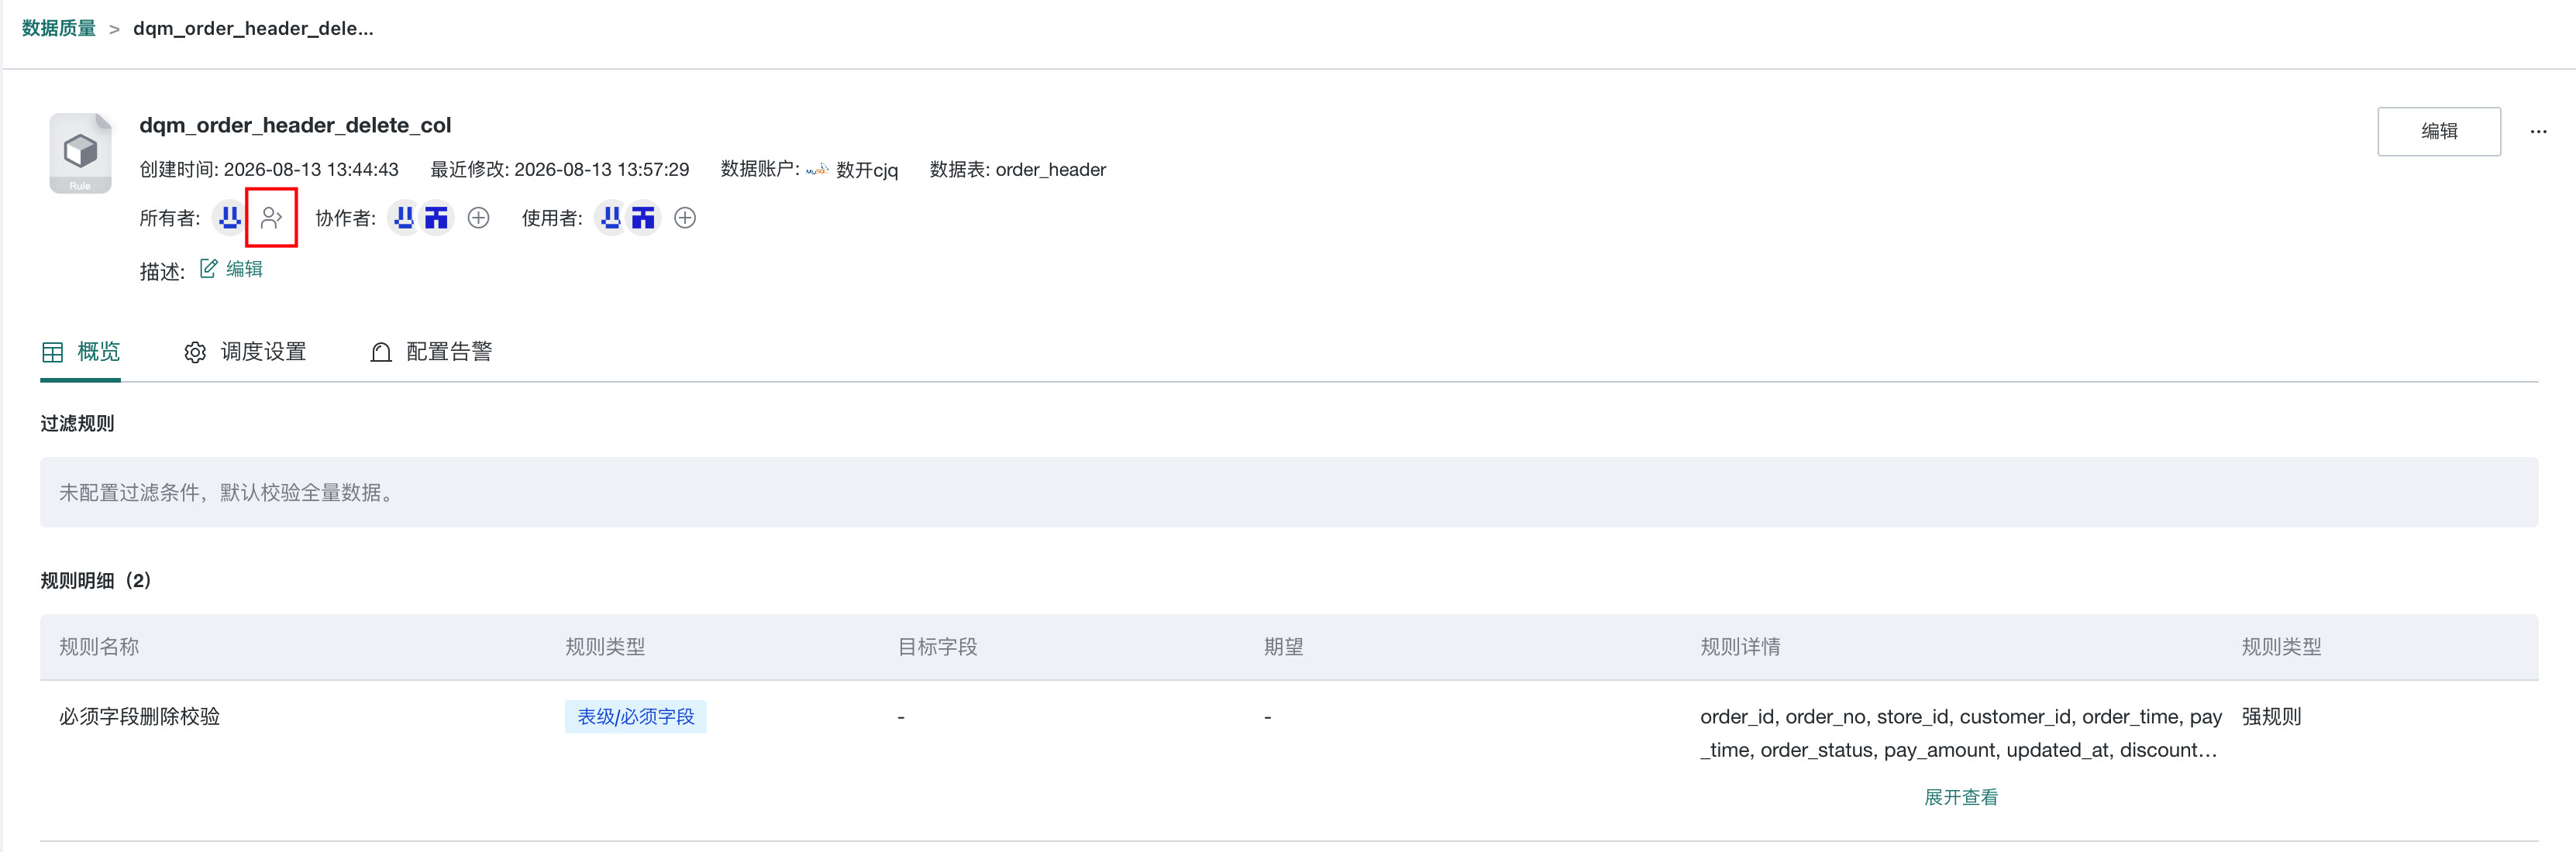
Task: Click the owner avatar
Action: 230,217
